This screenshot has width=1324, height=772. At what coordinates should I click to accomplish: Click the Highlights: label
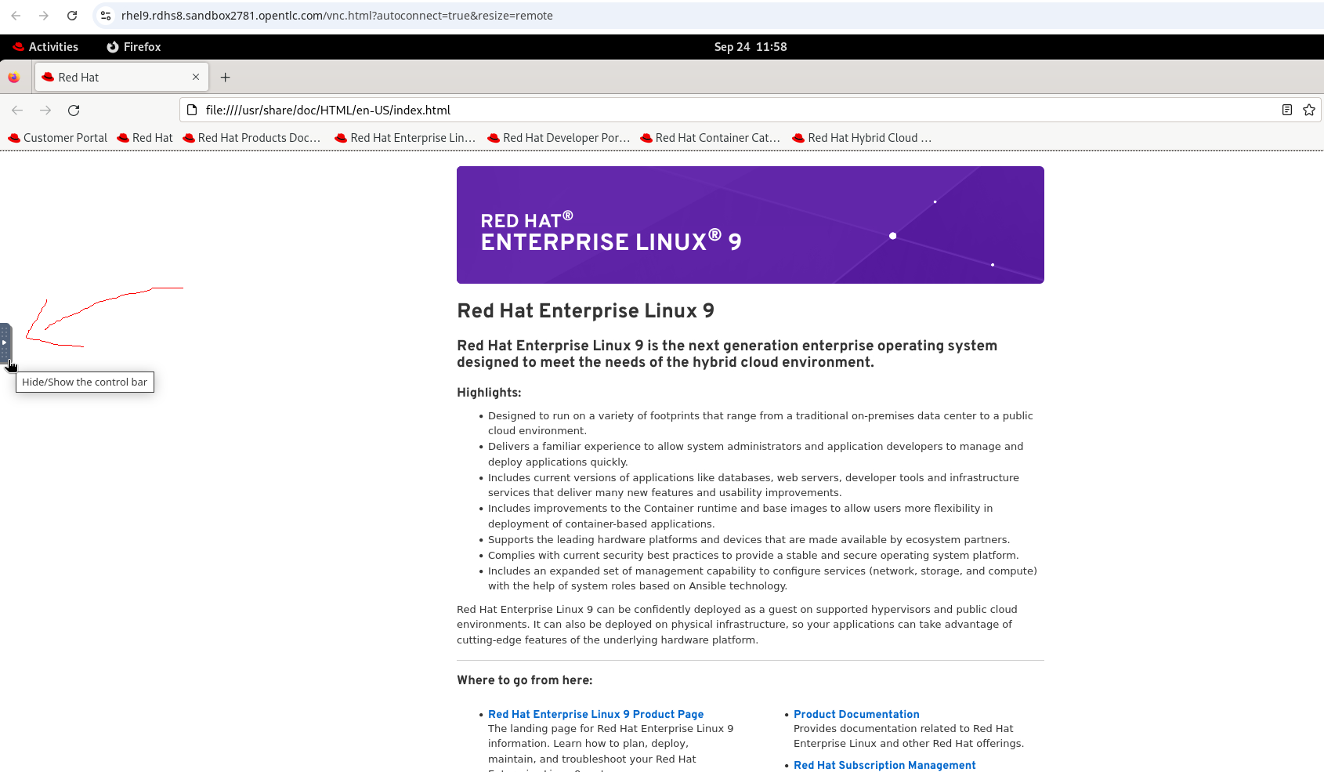[x=489, y=393]
